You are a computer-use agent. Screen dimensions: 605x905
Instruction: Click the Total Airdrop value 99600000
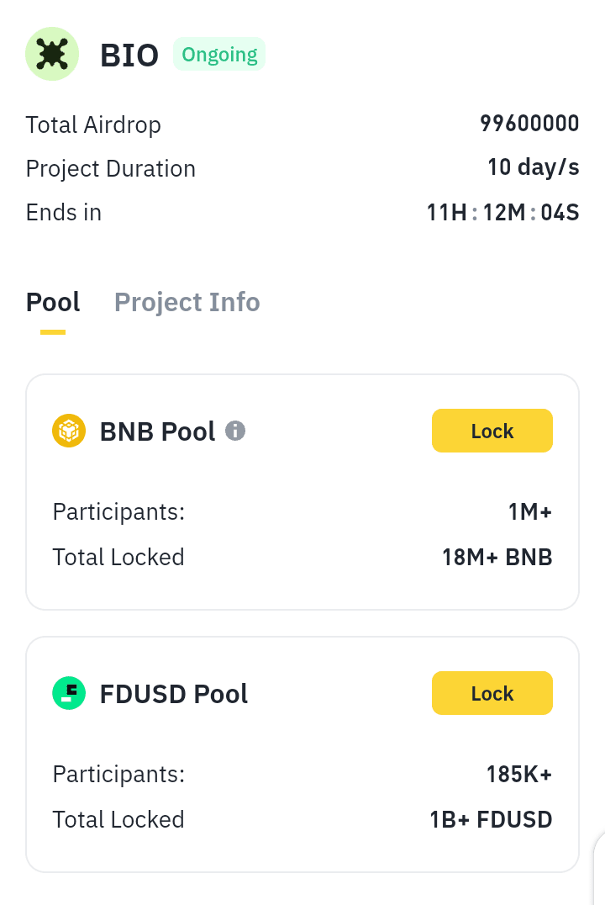point(529,124)
